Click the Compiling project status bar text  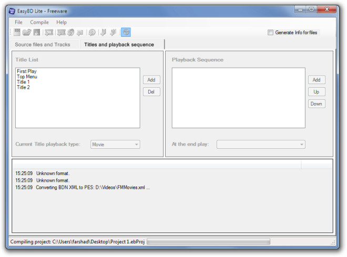coord(77,242)
